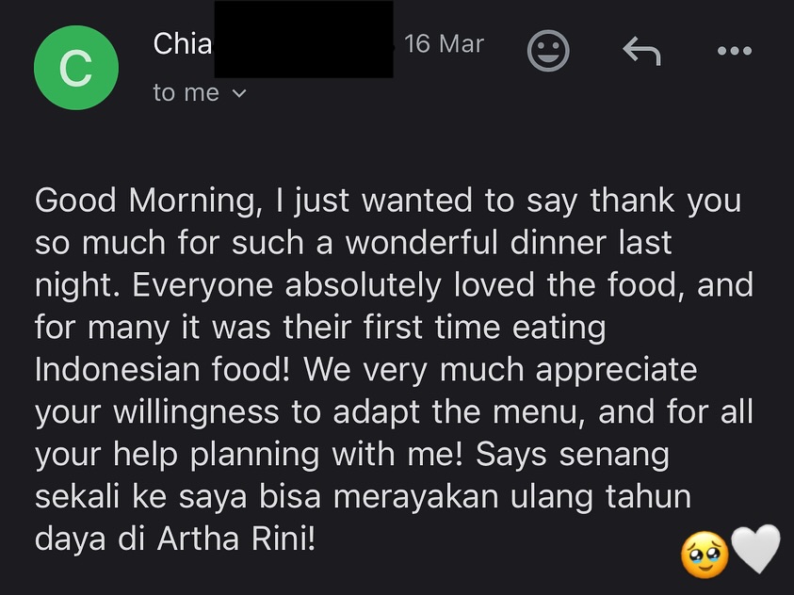Tap the green C sender avatar
Viewport: 794px width, 595px height.
pos(76,67)
